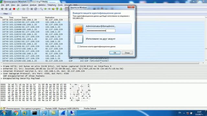Open Remote Desktop Connection taskbar icon

pos(72,113)
